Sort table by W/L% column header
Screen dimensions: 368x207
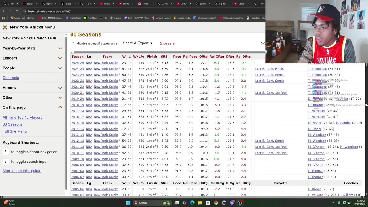[x=139, y=57]
